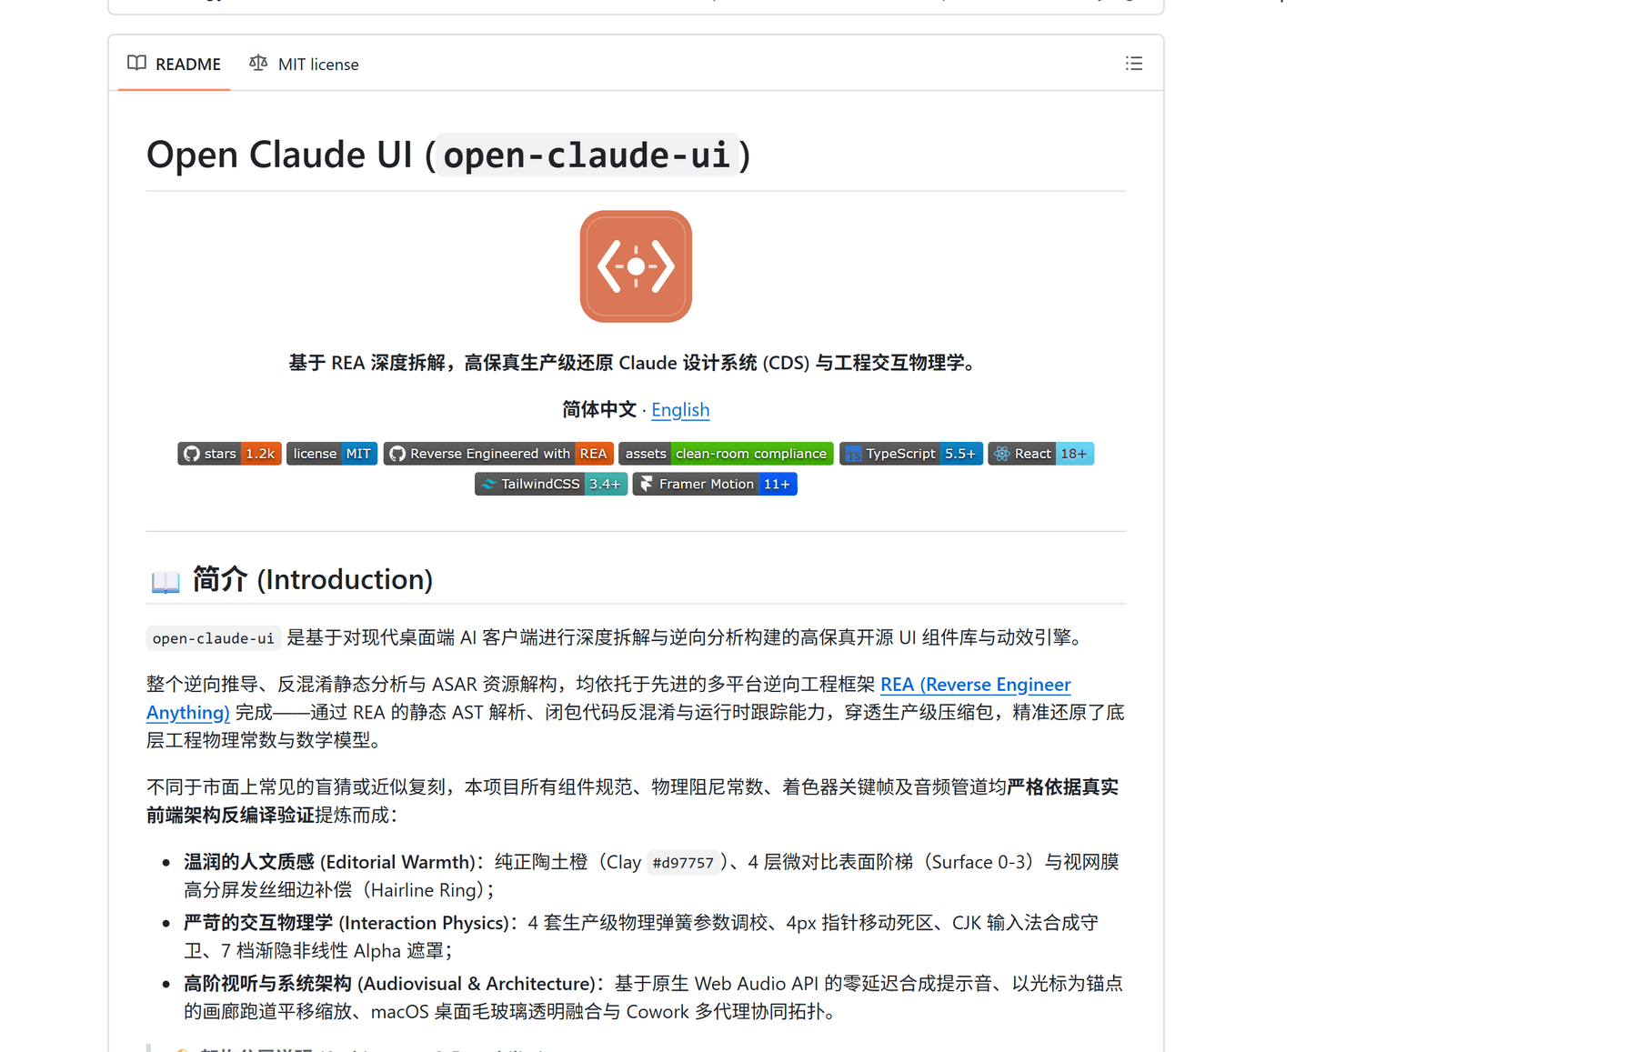Click the #d97757 color code text
The width and height of the screenshot is (1637, 1052).
click(x=683, y=863)
